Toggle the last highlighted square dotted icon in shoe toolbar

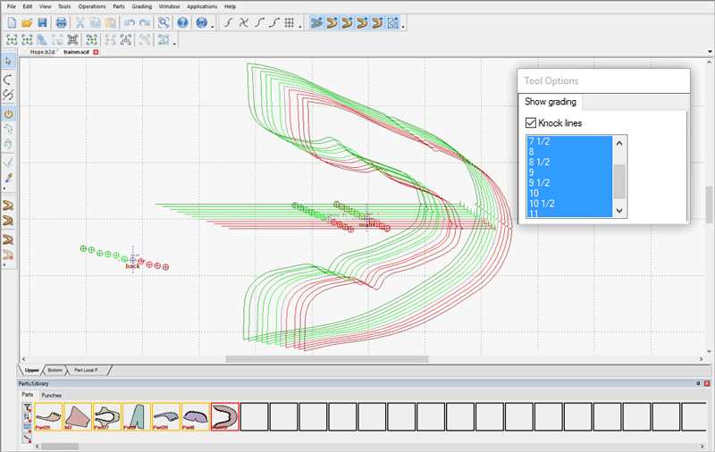[392, 23]
